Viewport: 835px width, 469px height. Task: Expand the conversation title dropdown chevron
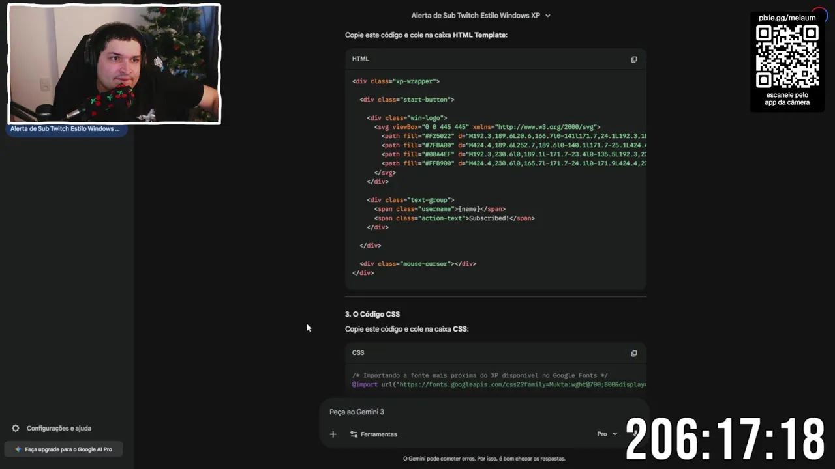point(547,16)
